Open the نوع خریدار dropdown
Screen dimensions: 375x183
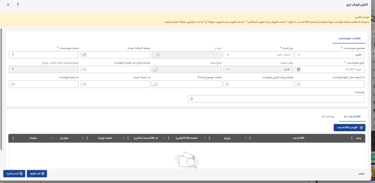259,55
